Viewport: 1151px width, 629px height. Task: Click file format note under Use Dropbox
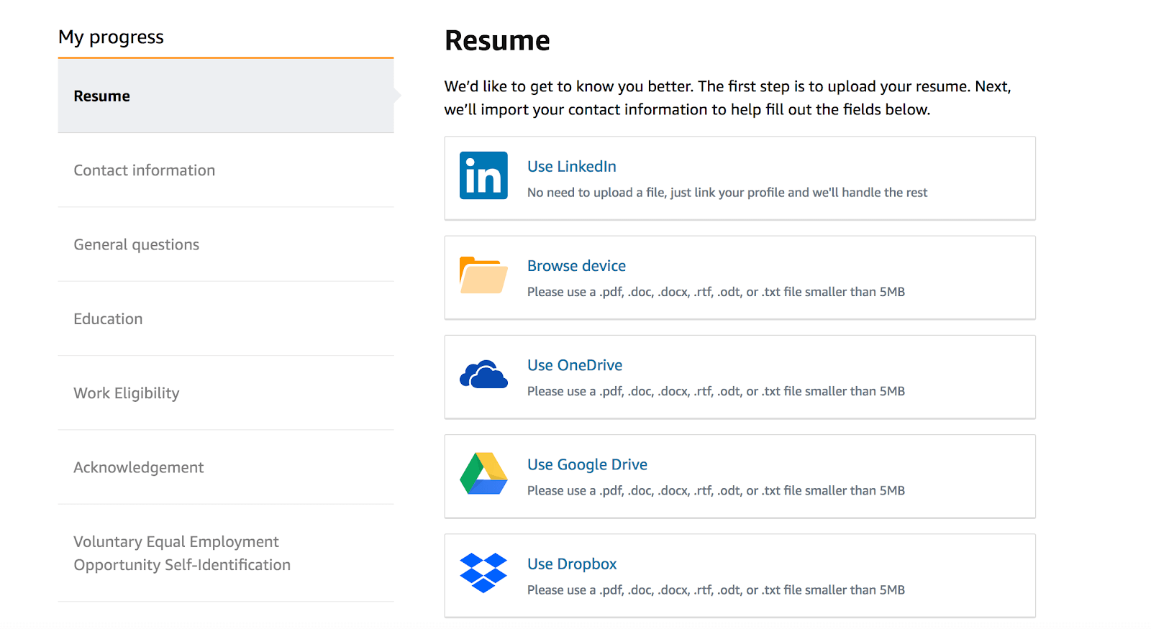[x=716, y=589]
